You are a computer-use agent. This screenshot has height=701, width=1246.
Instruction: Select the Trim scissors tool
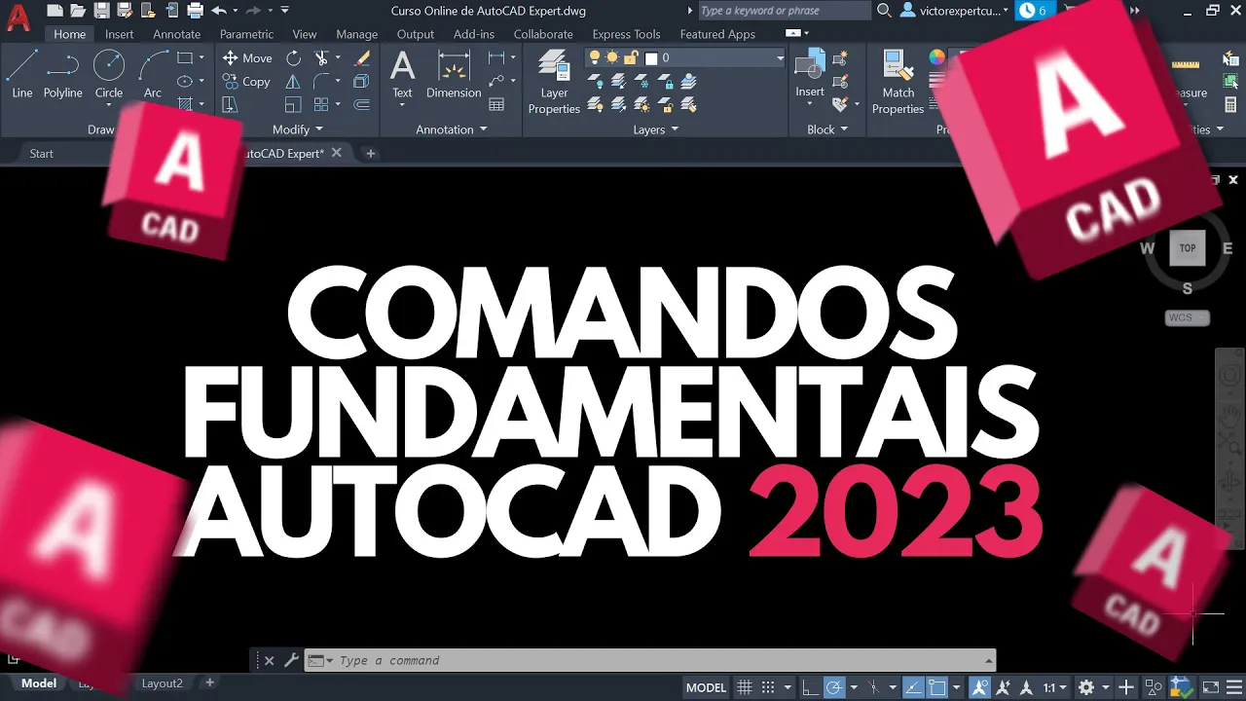click(x=322, y=57)
